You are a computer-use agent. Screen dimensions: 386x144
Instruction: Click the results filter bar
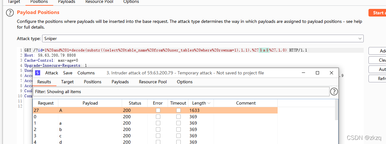click(181, 92)
